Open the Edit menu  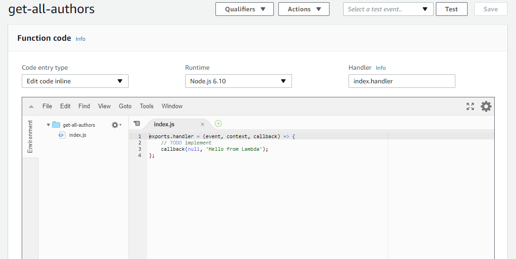pyautogui.click(x=65, y=106)
